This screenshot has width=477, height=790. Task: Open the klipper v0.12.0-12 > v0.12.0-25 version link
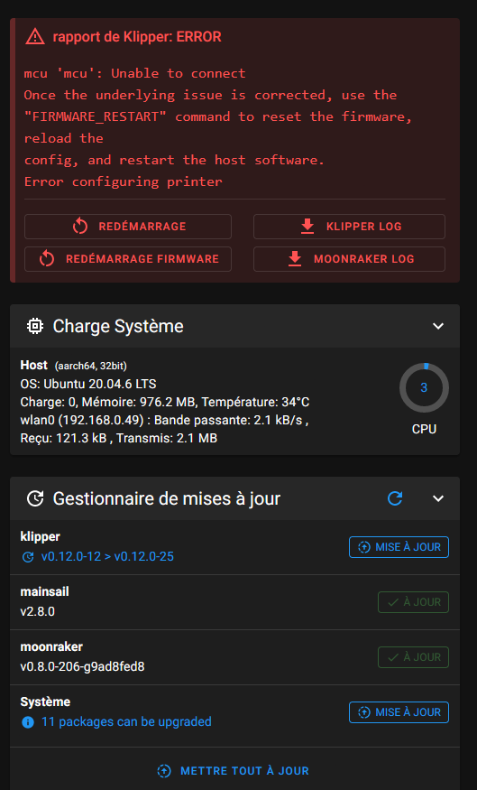(x=107, y=557)
